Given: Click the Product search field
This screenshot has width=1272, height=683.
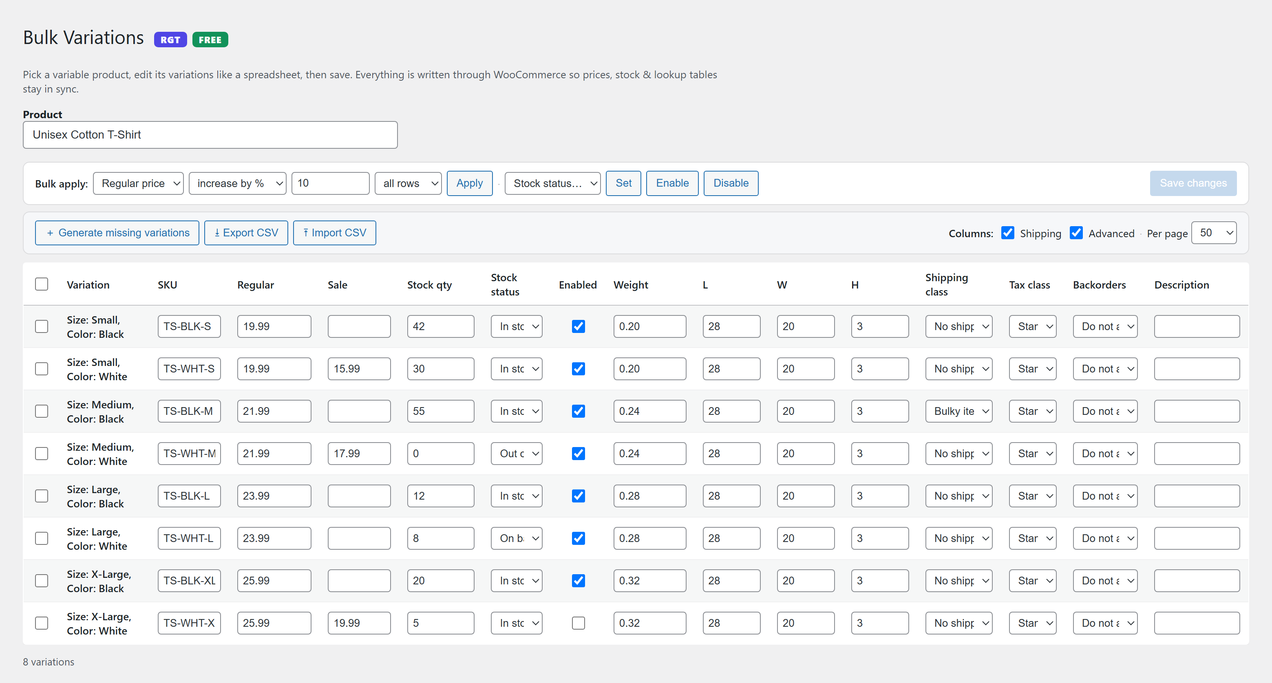Looking at the screenshot, I should pyautogui.click(x=210, y=135).
